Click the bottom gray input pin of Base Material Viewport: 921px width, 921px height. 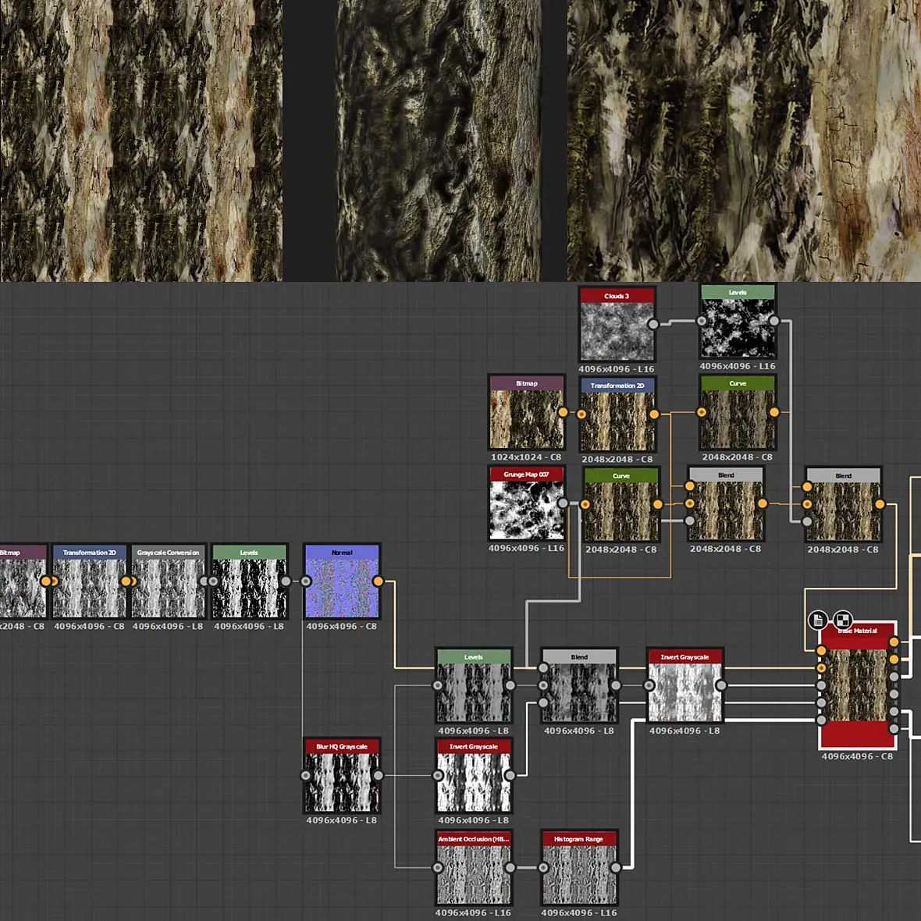(821, 720)
